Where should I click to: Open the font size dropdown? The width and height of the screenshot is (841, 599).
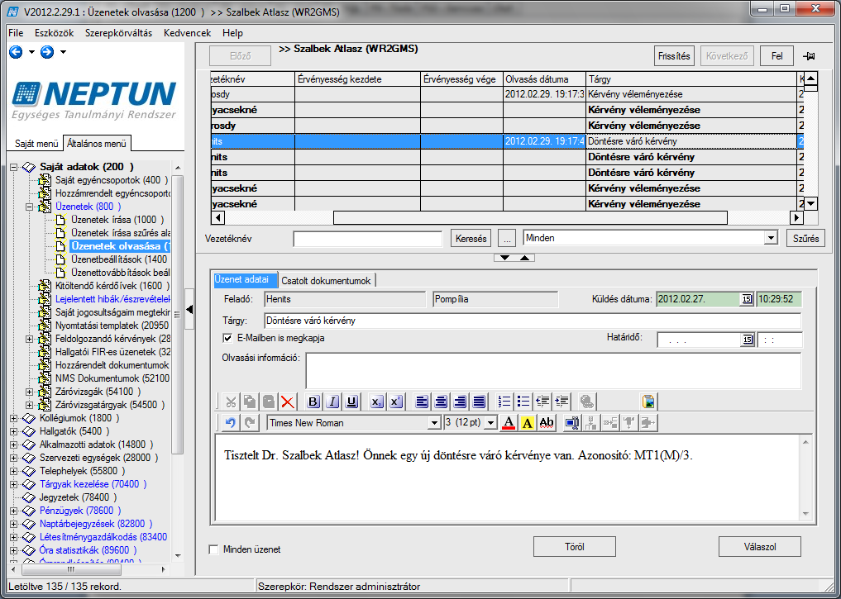point(490,423)
